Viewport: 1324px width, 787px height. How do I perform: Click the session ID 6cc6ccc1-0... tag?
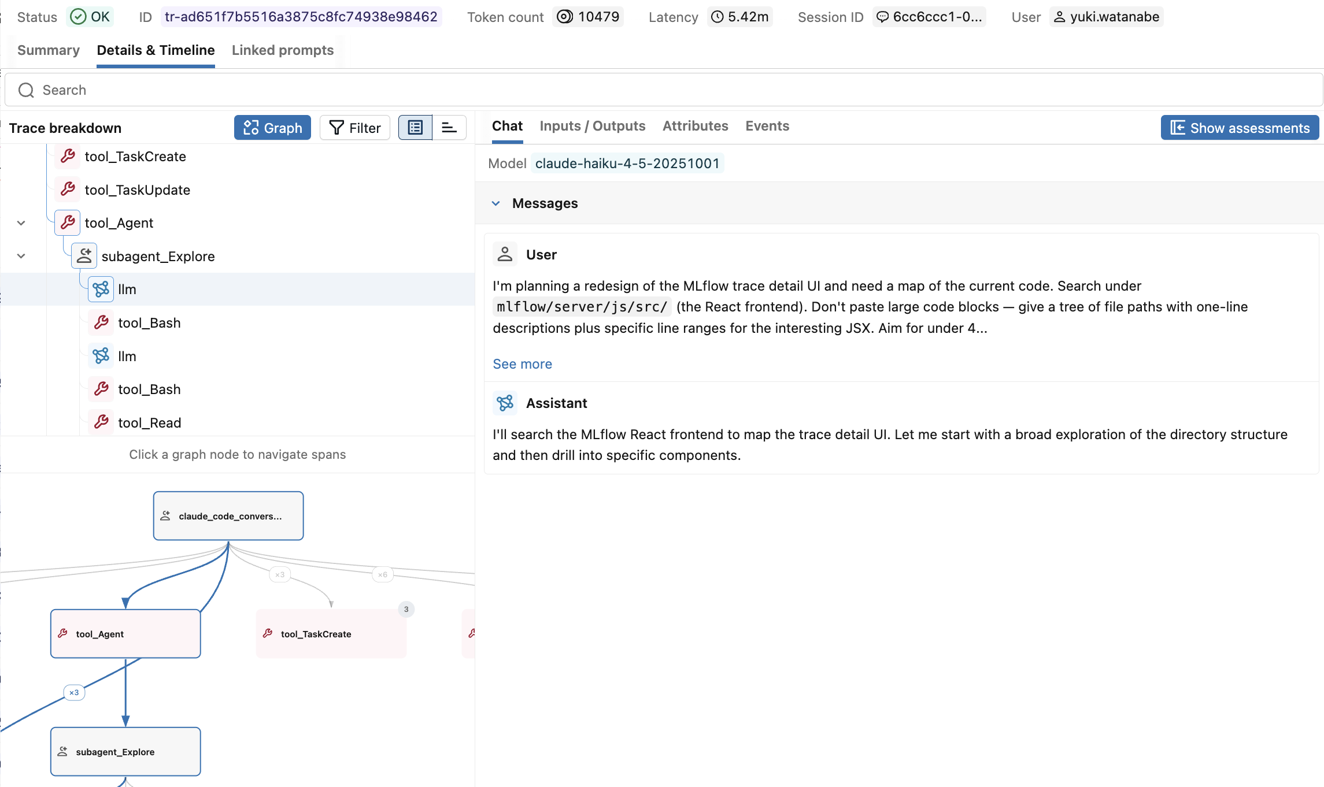click(930, 17)
